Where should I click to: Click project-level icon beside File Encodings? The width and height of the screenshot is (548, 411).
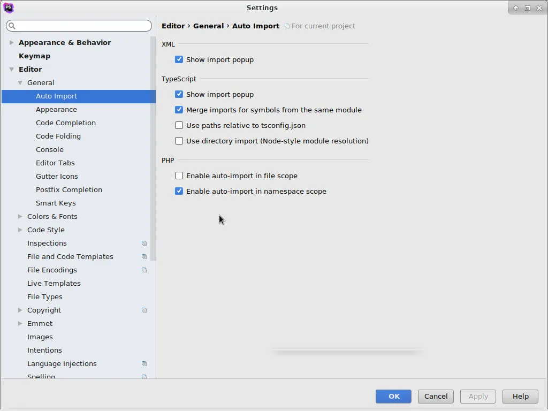144,270
